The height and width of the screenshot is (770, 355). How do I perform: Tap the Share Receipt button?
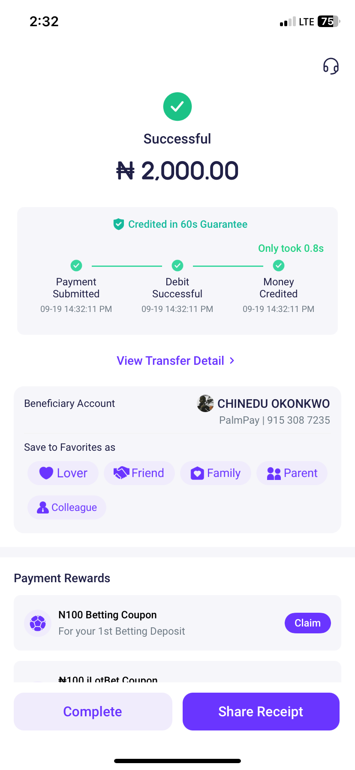(261, 712)
